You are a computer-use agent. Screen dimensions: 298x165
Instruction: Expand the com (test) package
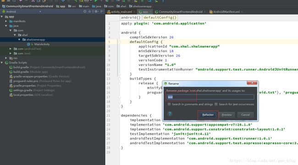pos(11,54)
